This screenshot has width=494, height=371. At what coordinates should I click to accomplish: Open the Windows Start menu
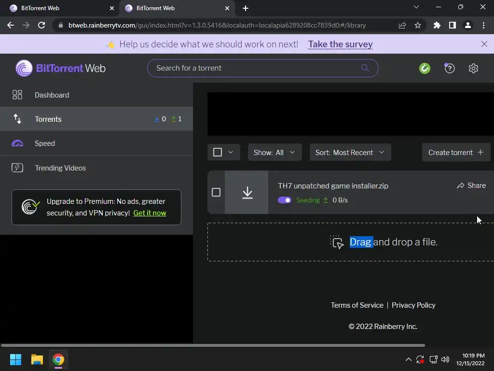click(15, 359)
